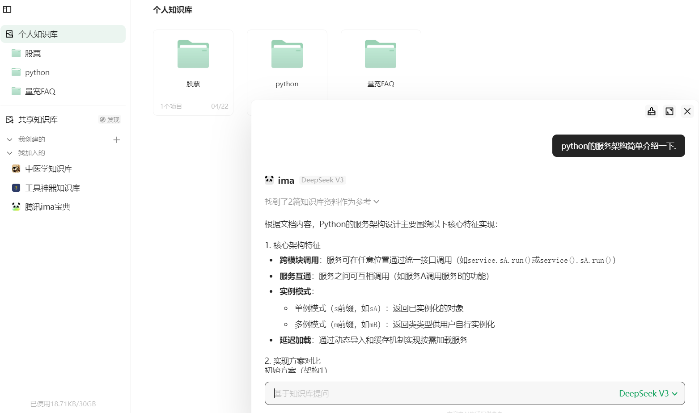Click the 共享知识库 sidebar icon
The image size is (699, 413).
tap(9, 120)
